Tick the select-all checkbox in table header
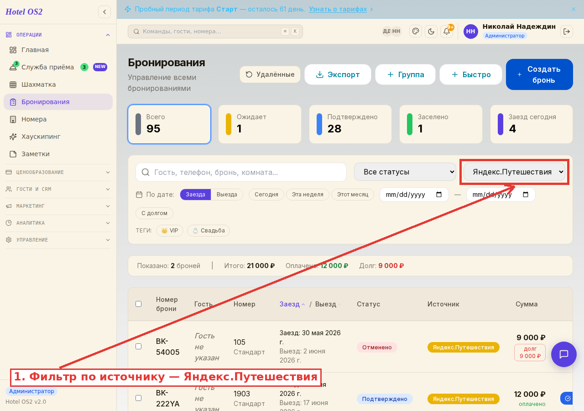The width and height of the screenshot is (584, 411). pos(139,304)
